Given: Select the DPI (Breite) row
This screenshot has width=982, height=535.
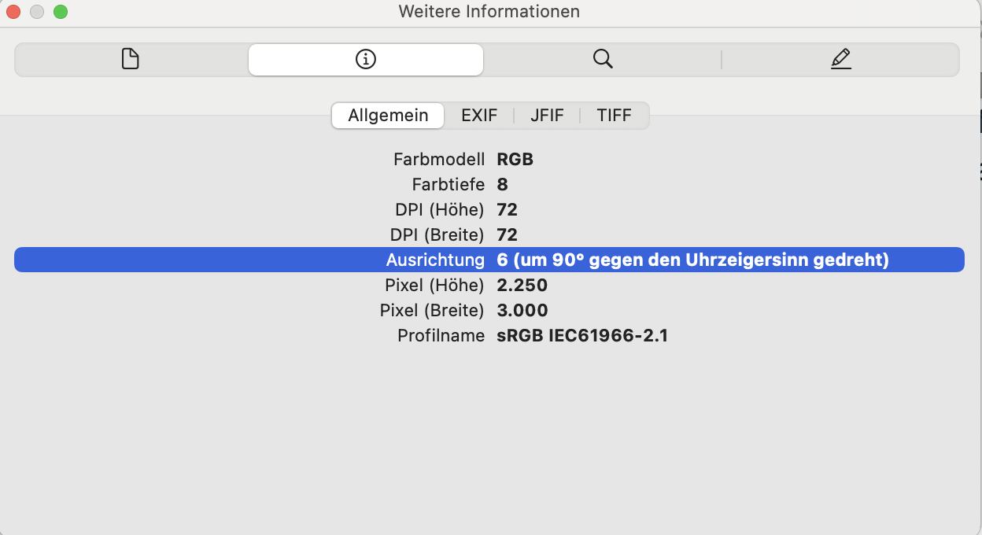Looking at the screenshot, I should point(489,235).
